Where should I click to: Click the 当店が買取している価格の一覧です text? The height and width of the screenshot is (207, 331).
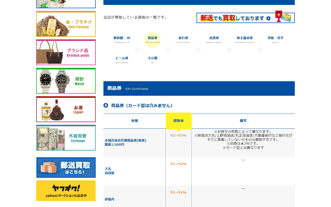click(x=136, y=17)
